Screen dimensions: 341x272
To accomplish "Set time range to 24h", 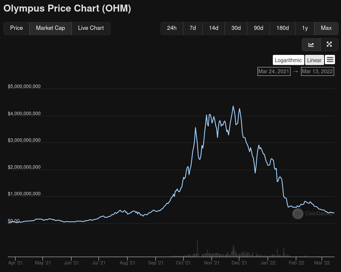I will tap(172, 28).
